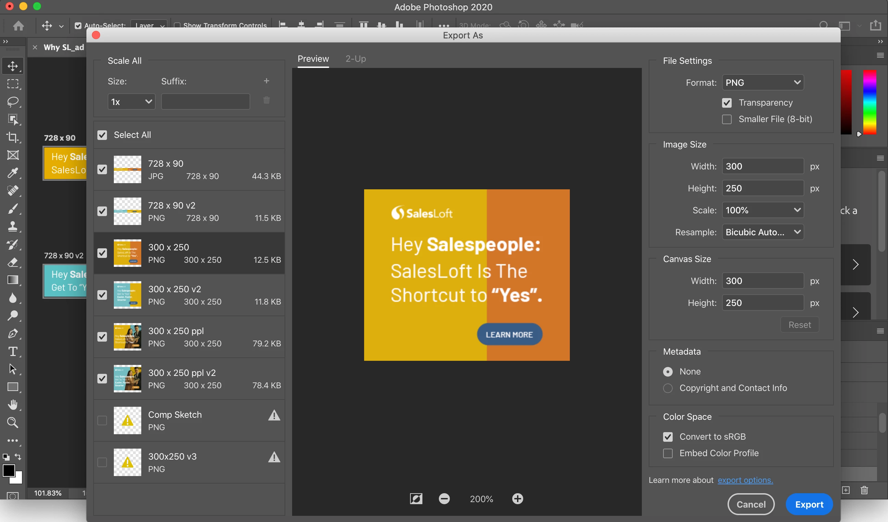The width and height of the screenshot is (888, 522).
Task: Click the zoom-out minus icon in preview
Action: tap(444, 499)
